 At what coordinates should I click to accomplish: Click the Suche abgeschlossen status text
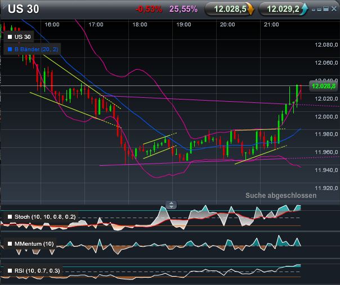coord(281,196)
